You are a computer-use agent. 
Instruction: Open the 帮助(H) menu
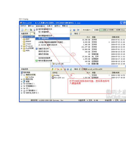click(x=65, y=26)
